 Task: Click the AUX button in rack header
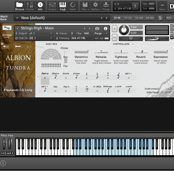169,18
